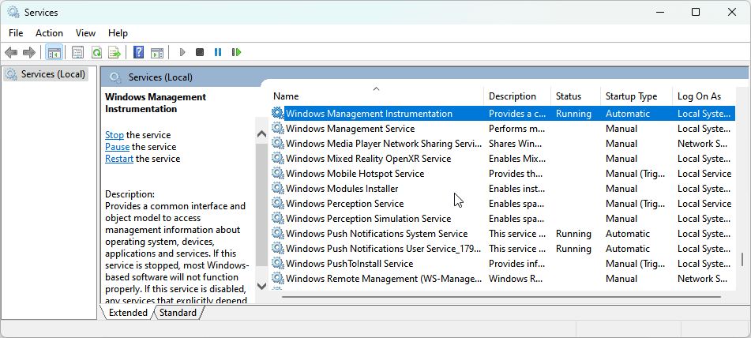751x338 pixels.
Task: Sort by the Description column header
Action: coord(517,96)
